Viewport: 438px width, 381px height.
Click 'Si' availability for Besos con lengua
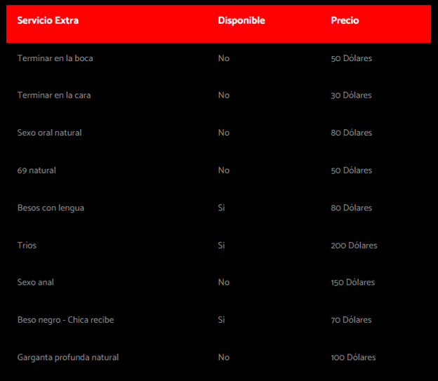tap(221, 208)
